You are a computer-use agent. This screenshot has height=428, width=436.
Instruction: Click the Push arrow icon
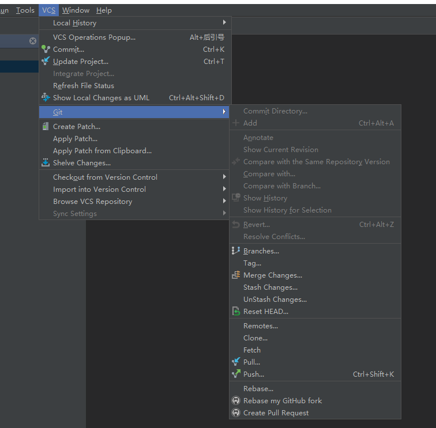(236, 374)
